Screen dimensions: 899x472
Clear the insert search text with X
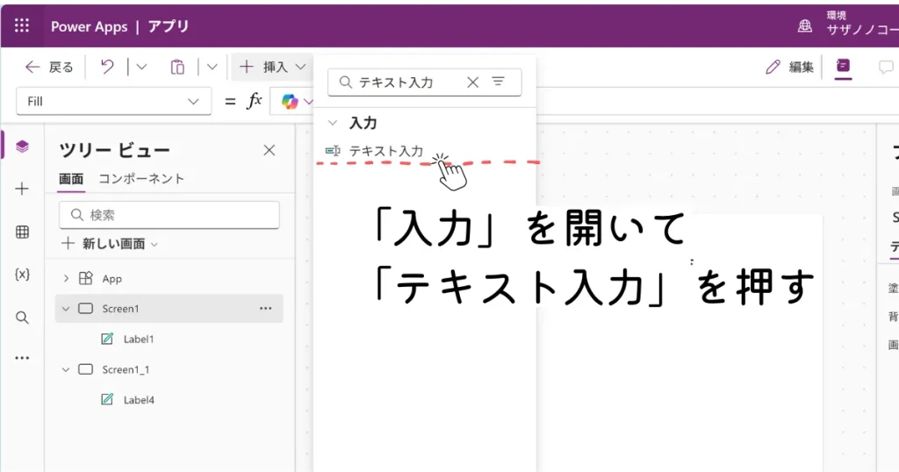pyautogui.click(x=472, y=82)
